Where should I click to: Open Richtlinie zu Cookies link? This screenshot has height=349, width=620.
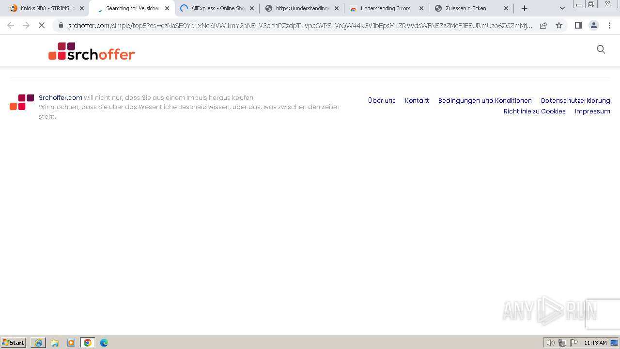coord(535,111)
